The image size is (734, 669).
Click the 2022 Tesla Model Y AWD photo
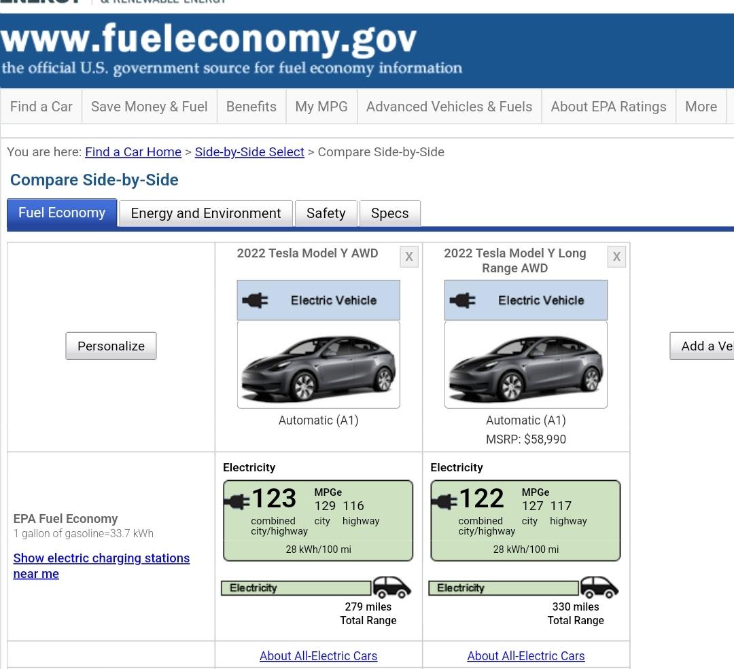tap(318, 365)
